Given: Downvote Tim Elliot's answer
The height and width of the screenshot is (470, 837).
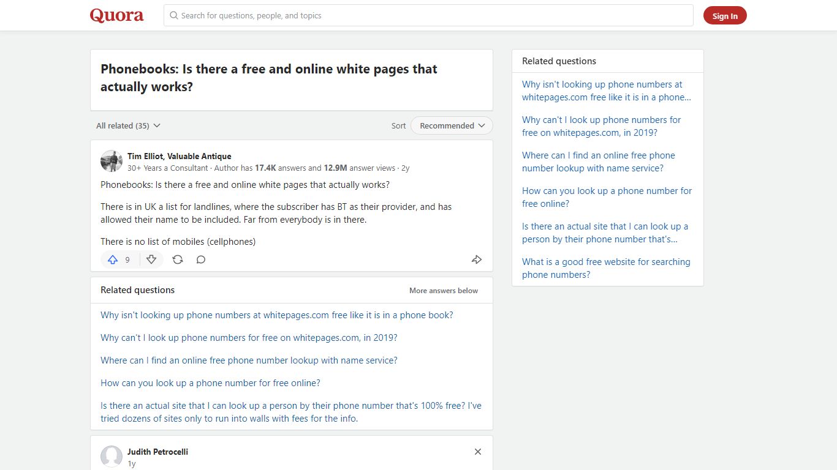Looking at the screenshot, I should tap(151, 259).
